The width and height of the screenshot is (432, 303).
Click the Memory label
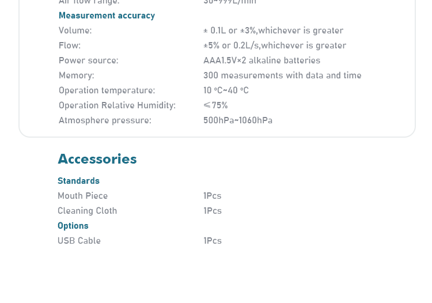click(76, 75)
